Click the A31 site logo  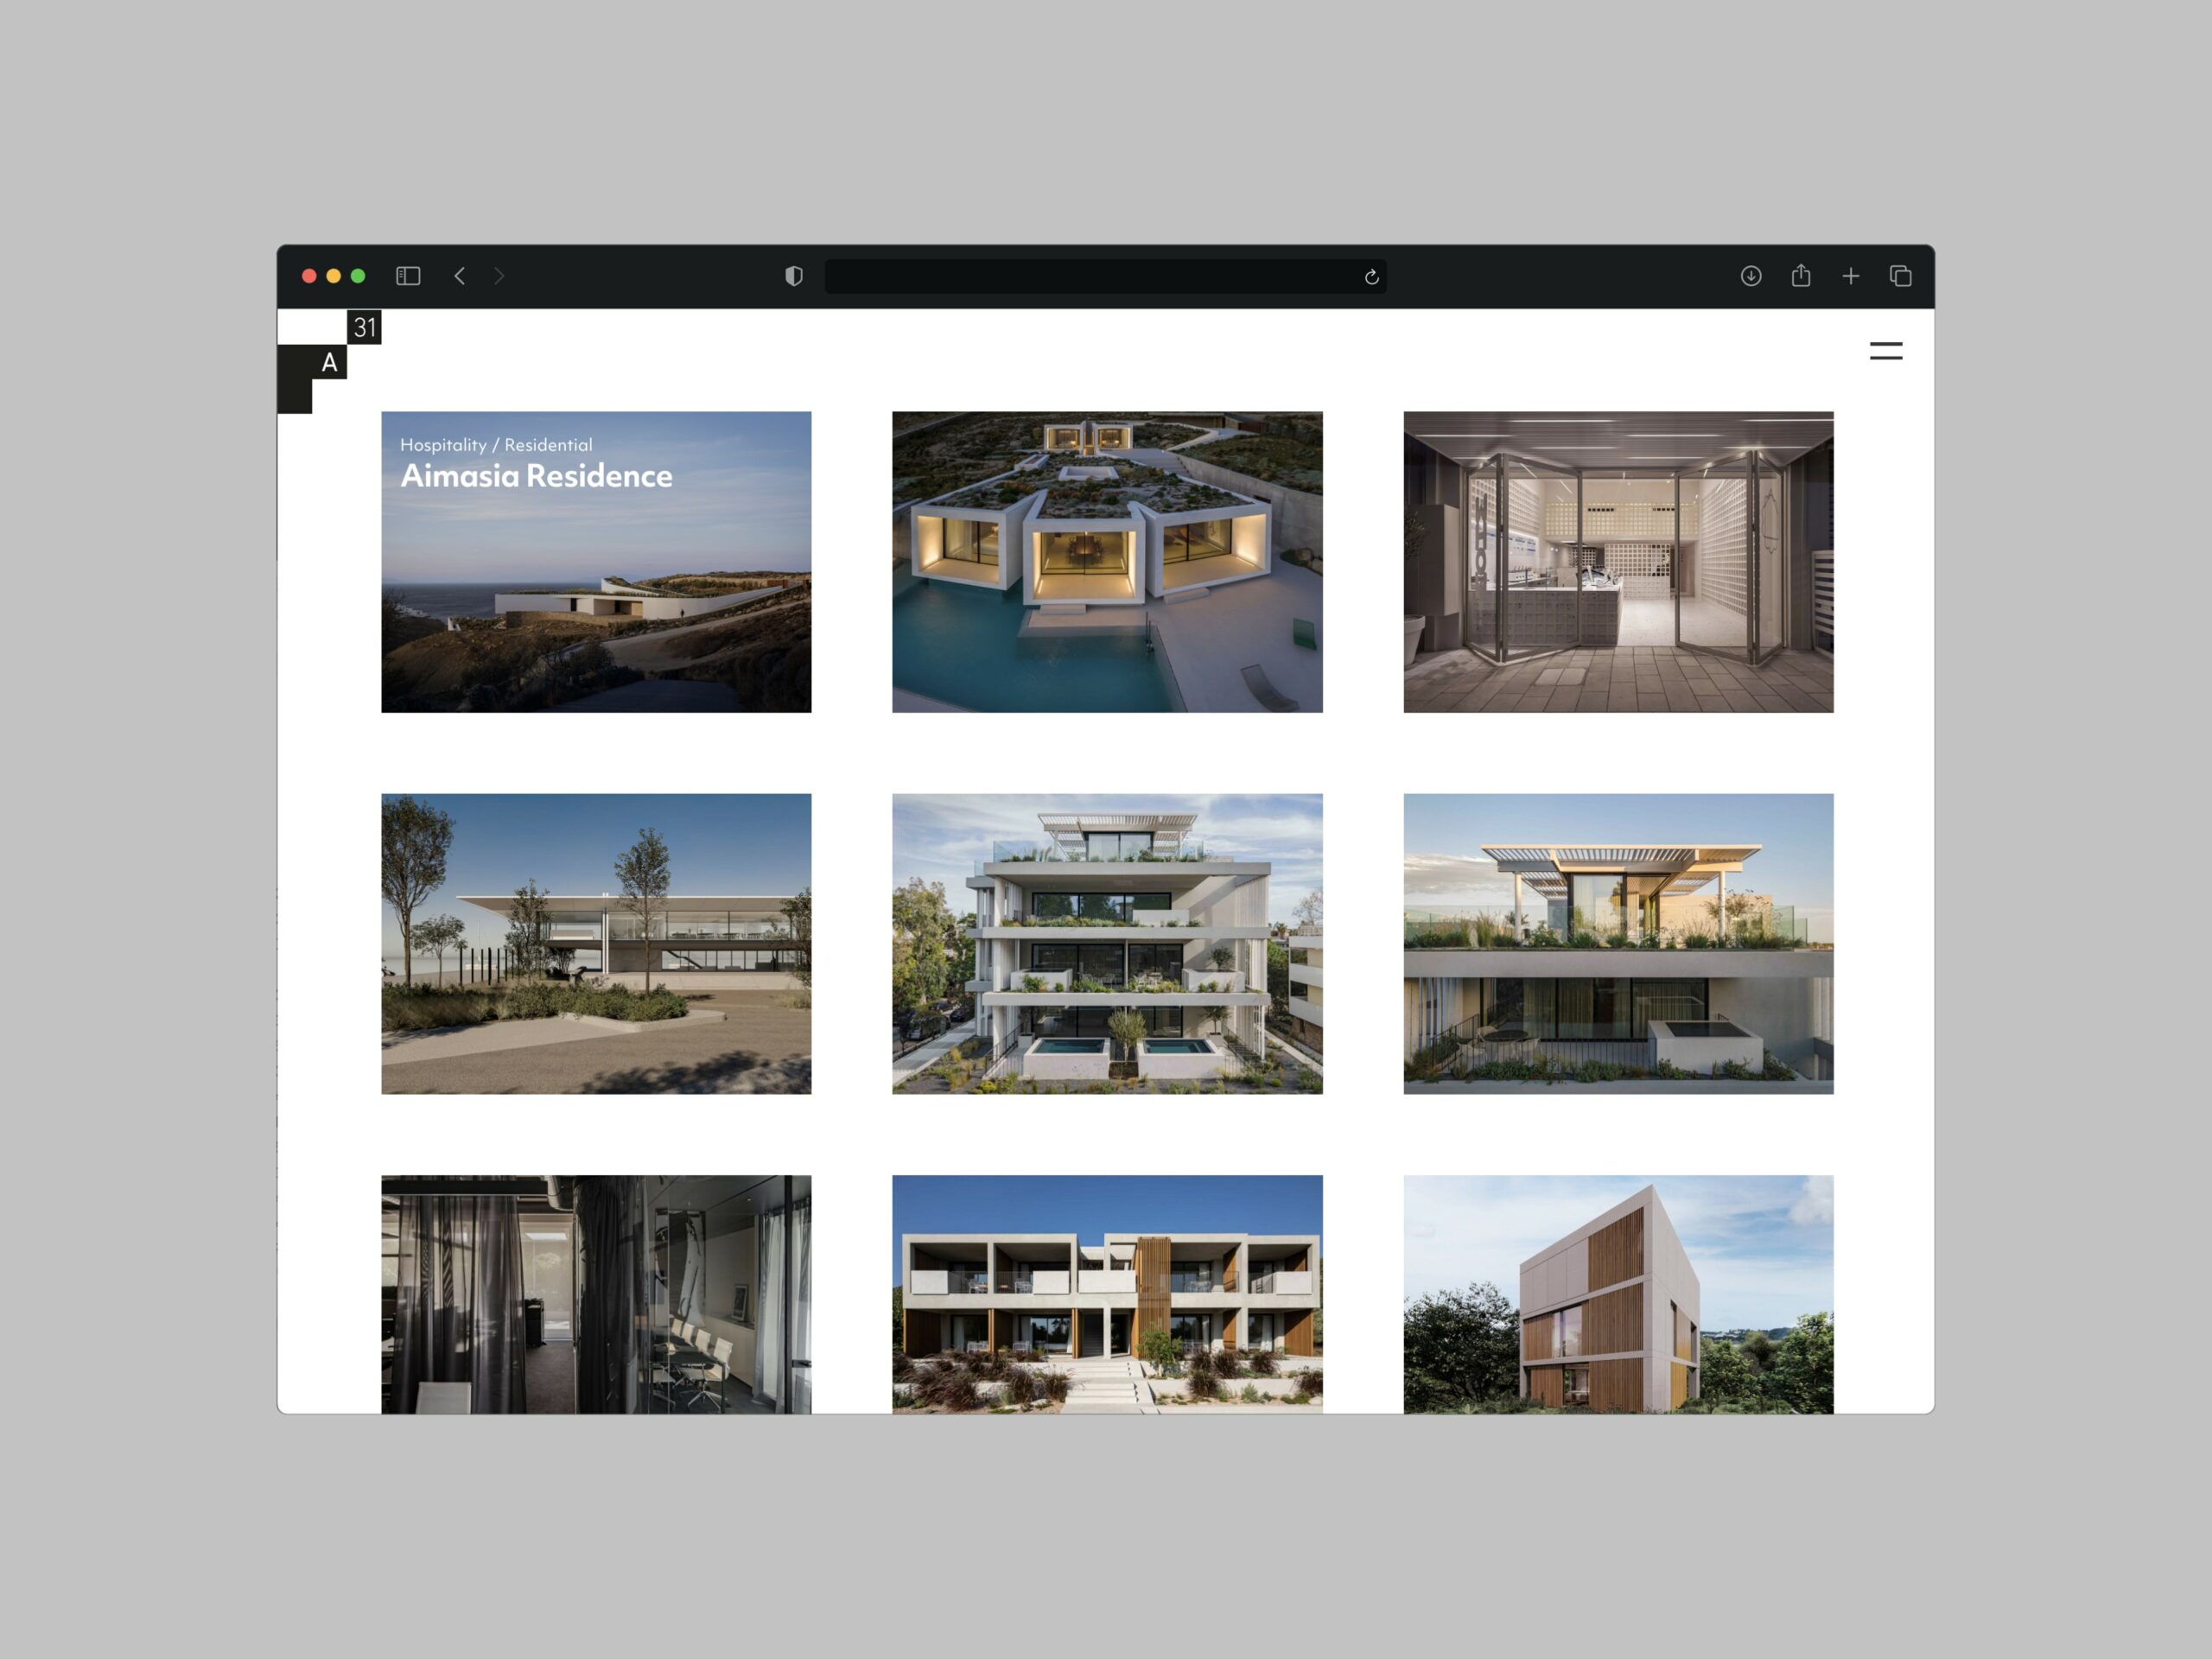[x=329, y=361]
